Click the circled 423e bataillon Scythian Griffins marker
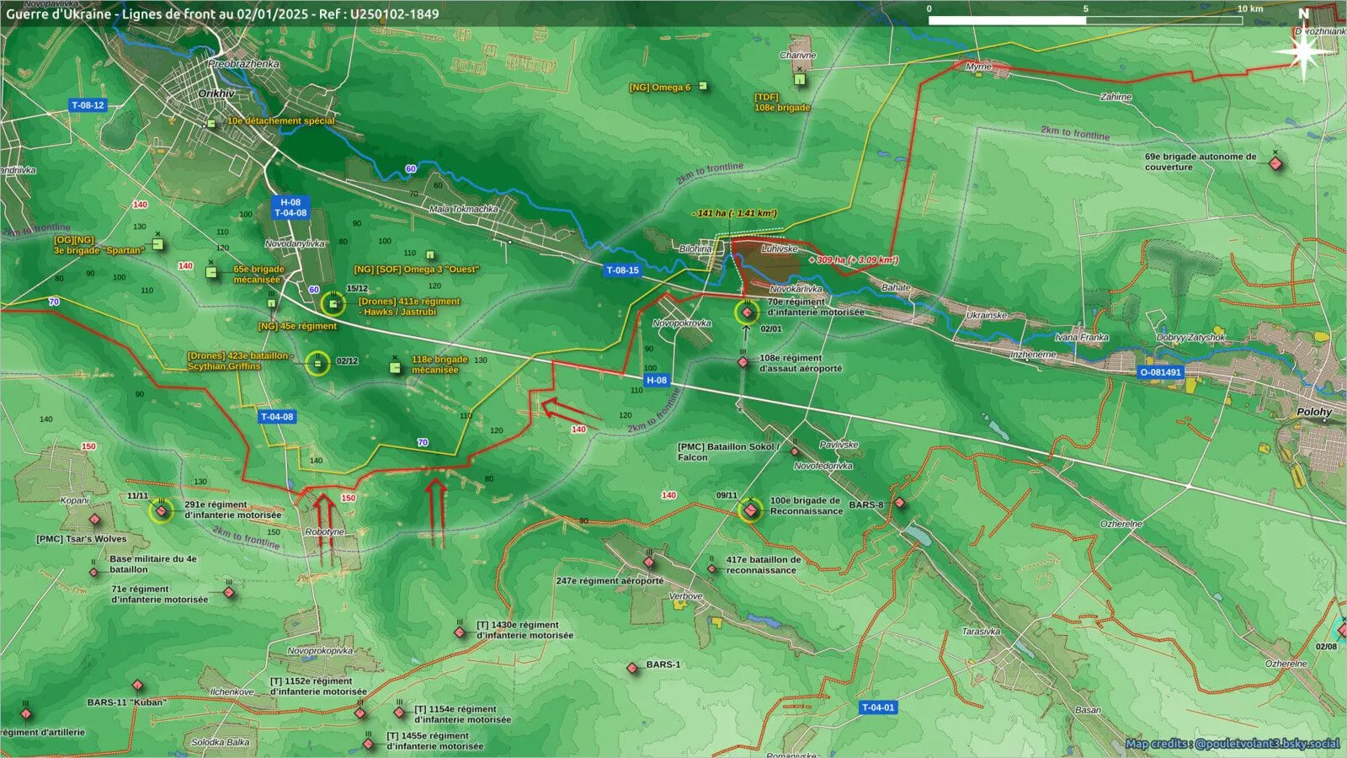Screen dimensions: 1347x758 point(317,363)
